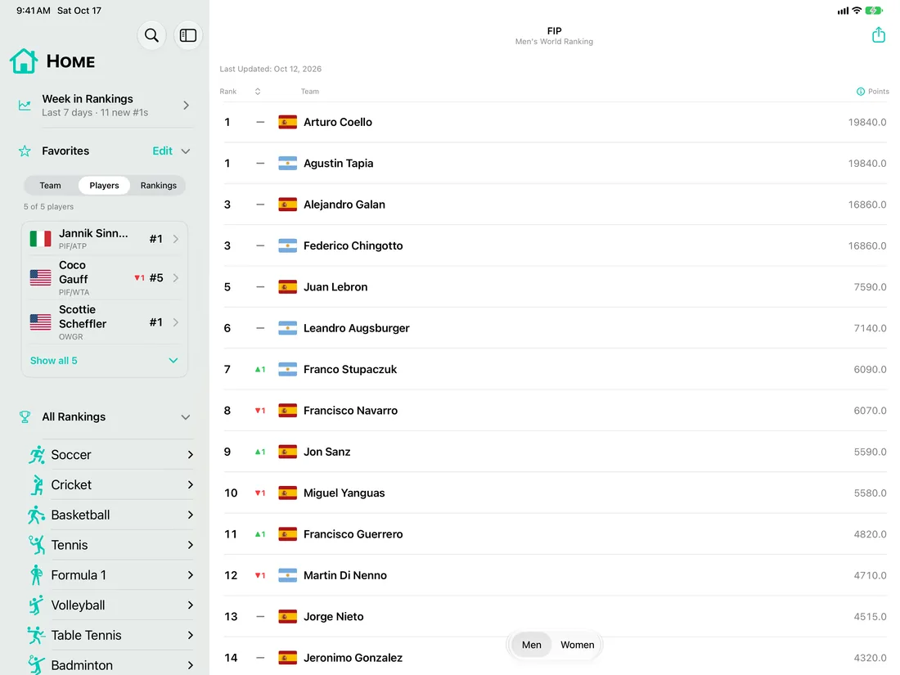Tap the Volleyball player icon
Viewport: 900px width, 675px height.
click(36, 605)
